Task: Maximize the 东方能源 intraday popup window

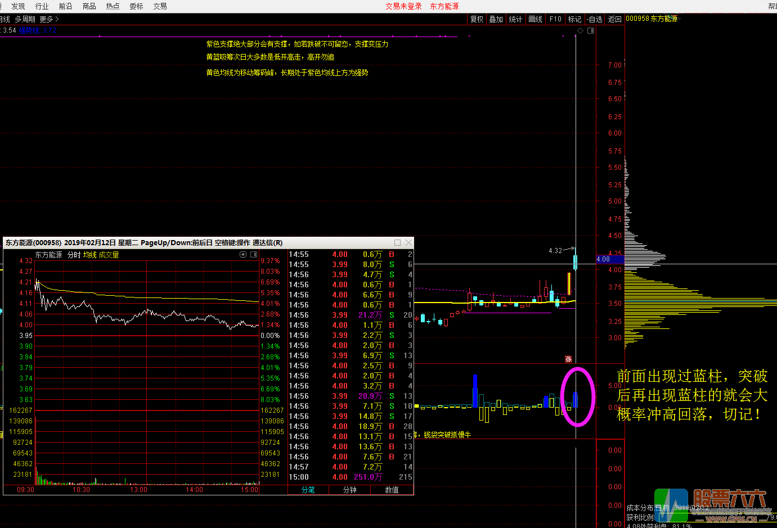Action: 397,242
